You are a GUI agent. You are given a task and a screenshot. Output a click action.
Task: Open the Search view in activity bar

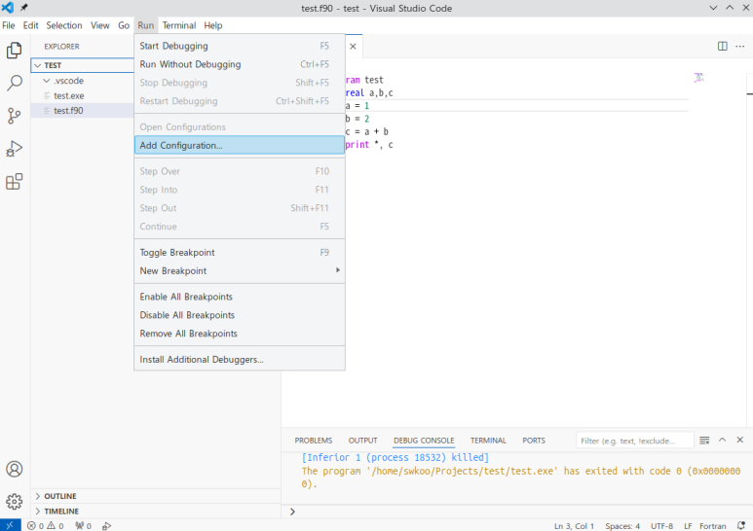(x=15, y=83)
